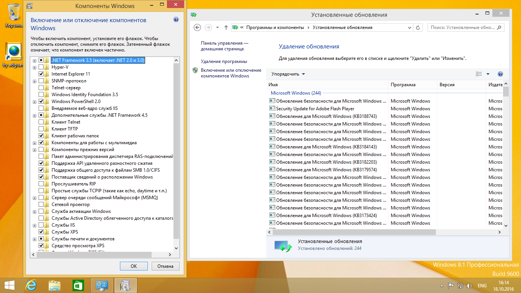This screenshot has width=521, height=293.
Task: Click Установленные обновления breadcrumb segment
Action: point(342,27)
